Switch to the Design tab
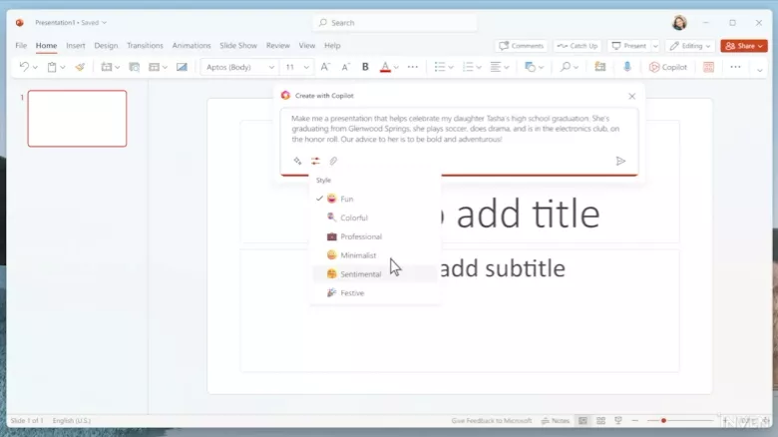 point(106,46)
